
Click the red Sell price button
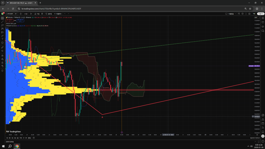9,20
